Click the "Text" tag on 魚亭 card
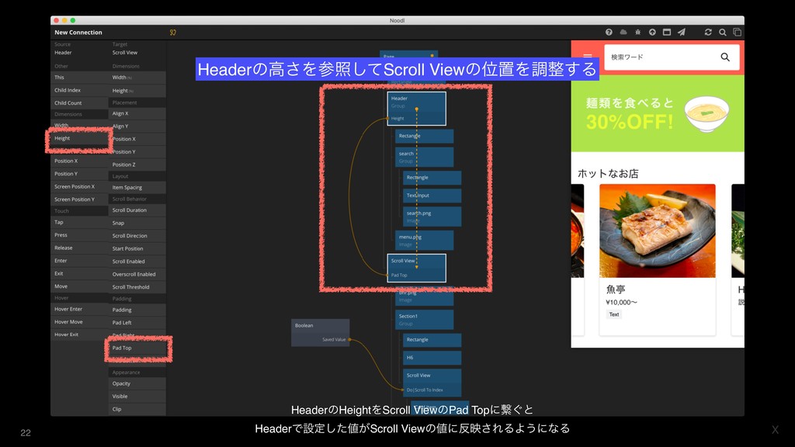Viewport: 795px width, 447px height. pyautogui.click(x=614, y=315)
